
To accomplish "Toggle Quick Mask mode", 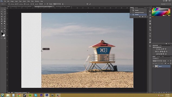I will (2, 38).
